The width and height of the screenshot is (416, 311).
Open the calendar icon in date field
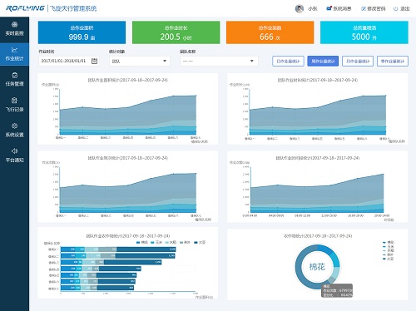click(x=94, y=61)
